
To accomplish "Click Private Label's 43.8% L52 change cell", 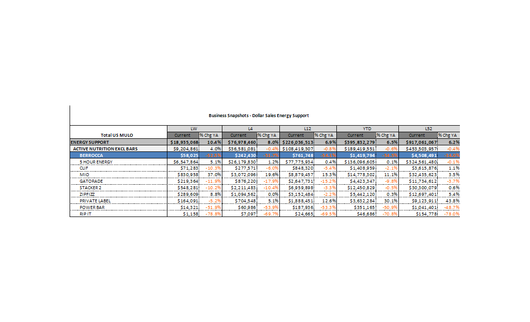I will 448,201.
